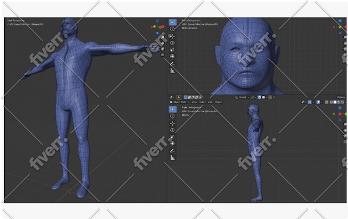Set selection mode to invert selection

coord(197,97)
